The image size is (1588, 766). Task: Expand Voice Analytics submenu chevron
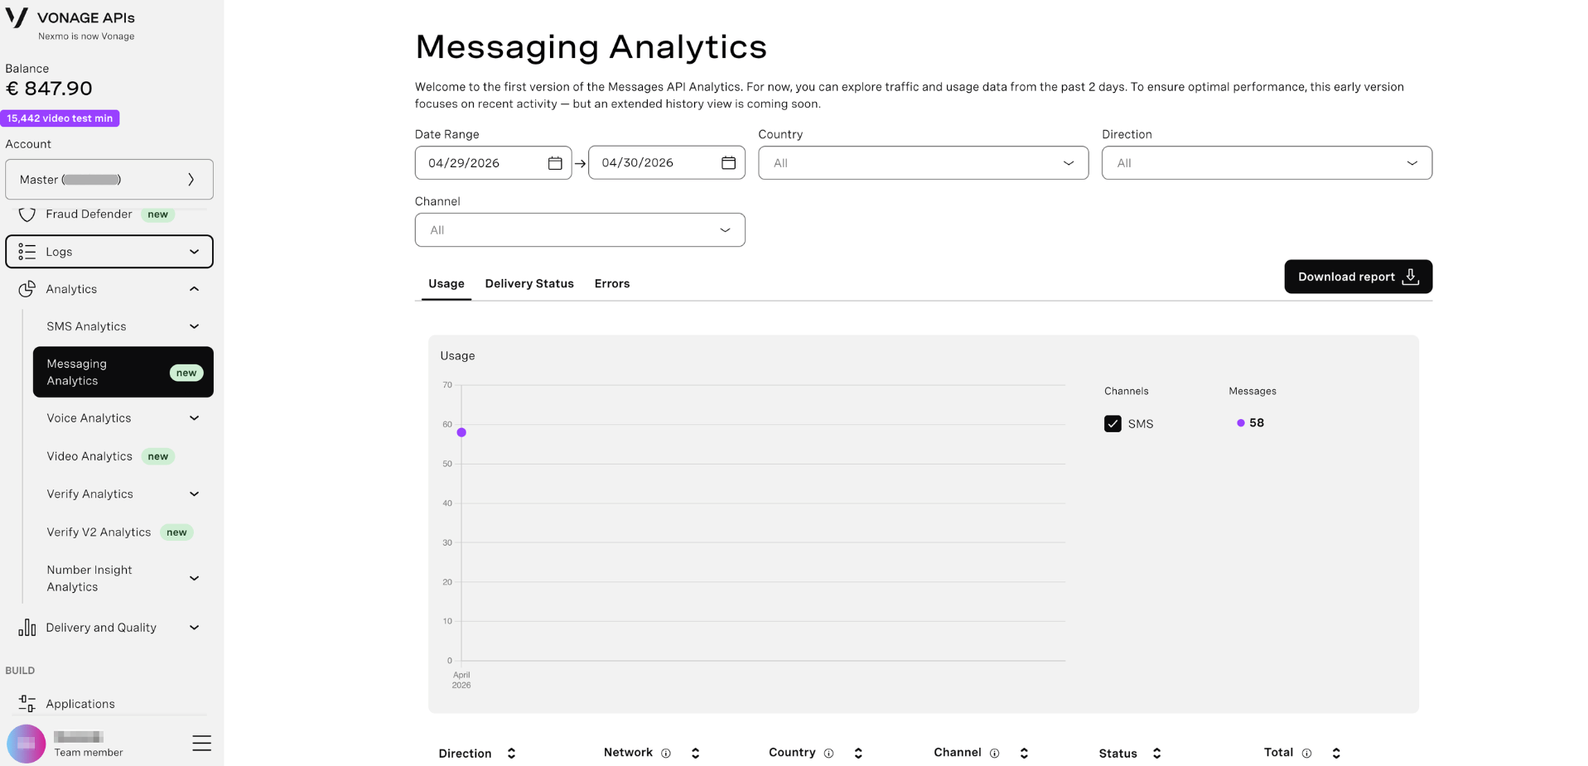coord(194,418)
